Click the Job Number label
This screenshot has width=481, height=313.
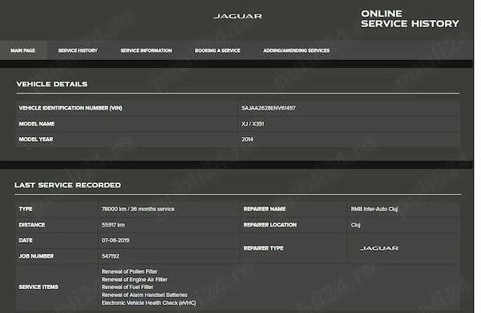[36, 256]
